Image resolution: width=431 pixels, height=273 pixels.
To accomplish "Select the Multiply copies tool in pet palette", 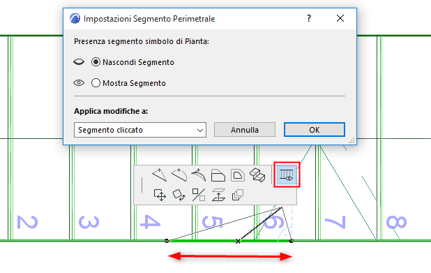I will (238, 195).
